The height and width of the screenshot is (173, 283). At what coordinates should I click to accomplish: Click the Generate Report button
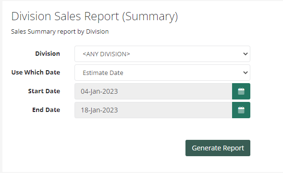point(218,148)
